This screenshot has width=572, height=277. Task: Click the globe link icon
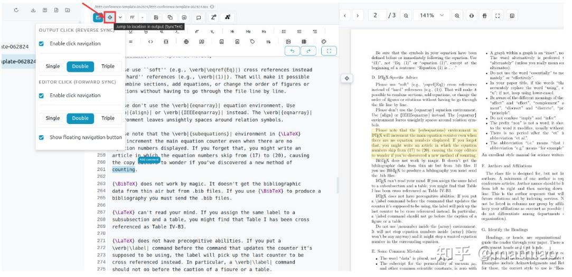tap(186, 42)
